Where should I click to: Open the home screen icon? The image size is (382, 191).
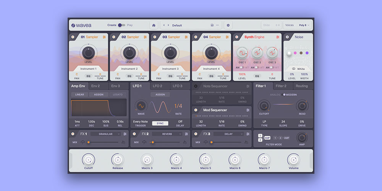click(x=154, y=25)
